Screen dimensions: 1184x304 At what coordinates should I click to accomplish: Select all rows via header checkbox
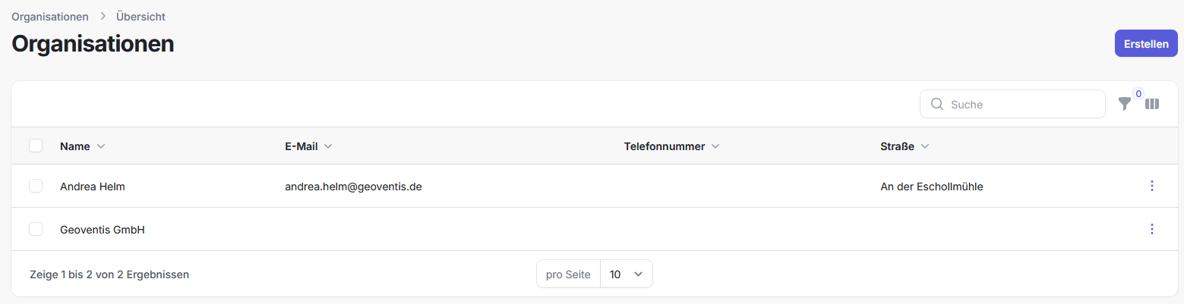click(36, 146)
